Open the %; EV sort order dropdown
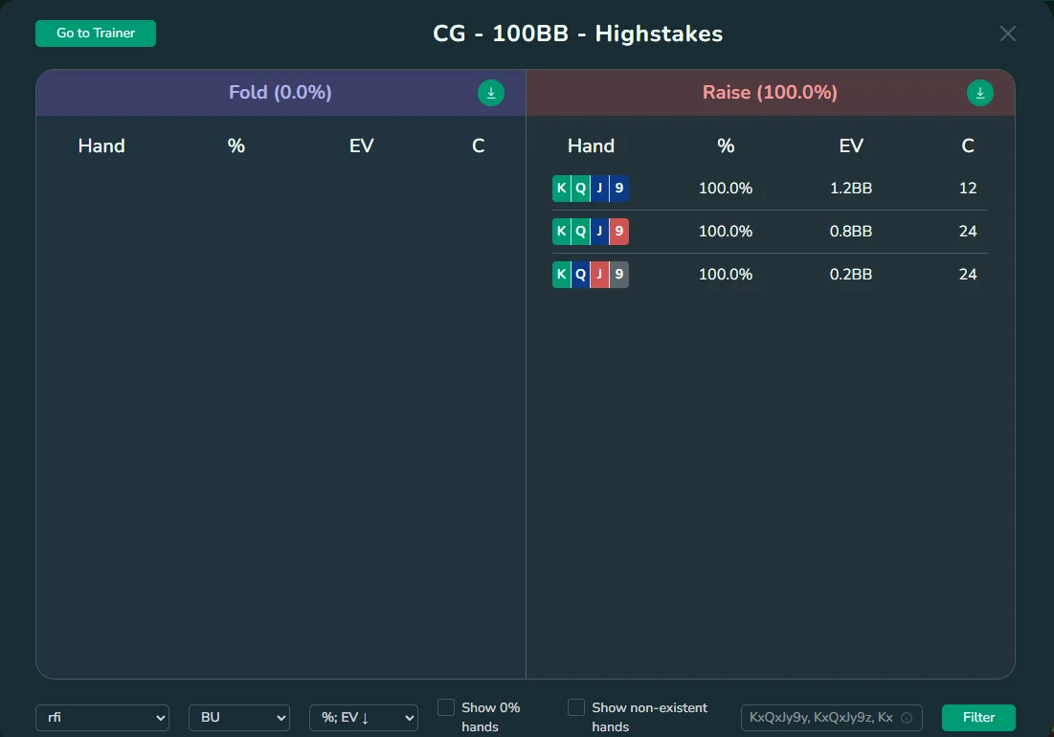The image size is (1054, 737). (x=364, y=718)
